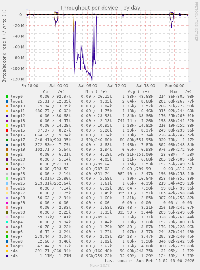Click the 'Last update: Sun Feb 15 02:40:00 2026' text

[150, 260]
